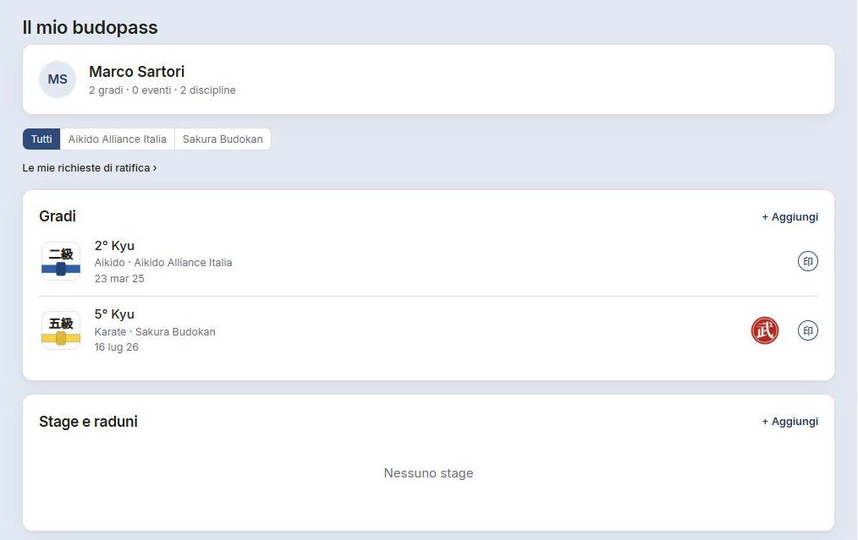Click the 23 mar 25 grade date
The width and height of the screenshot is (858, 540).
119,278
